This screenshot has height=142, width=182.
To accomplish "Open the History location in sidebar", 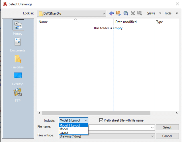I will coord(18,28).
